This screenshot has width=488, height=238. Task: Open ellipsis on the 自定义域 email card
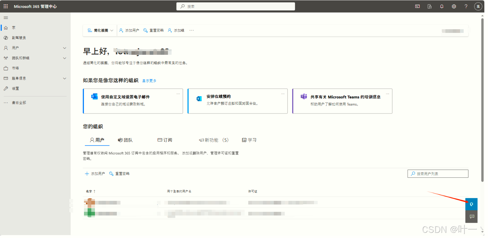178,94
